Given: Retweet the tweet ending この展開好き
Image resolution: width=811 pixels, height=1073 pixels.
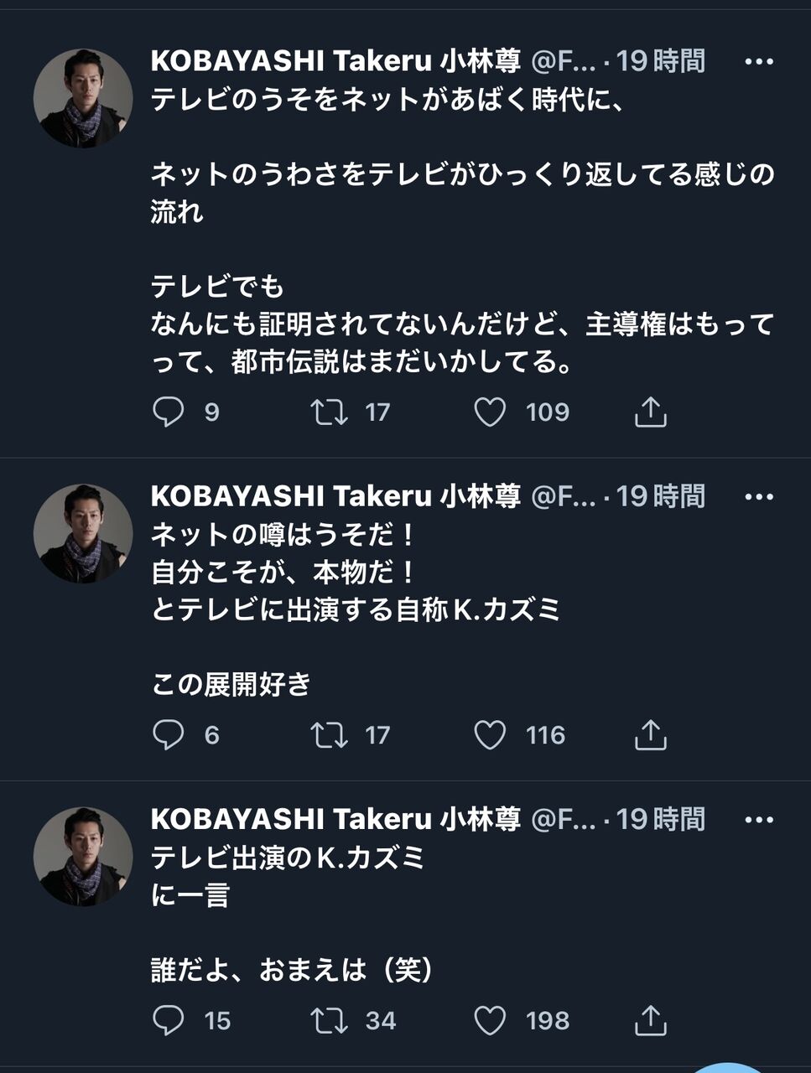Looking at the screenshot, I should pos(330,735).
